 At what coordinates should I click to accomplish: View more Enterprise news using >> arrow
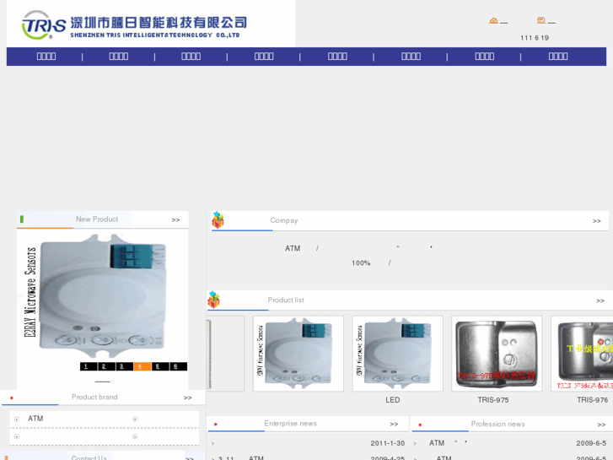point(394,424)
